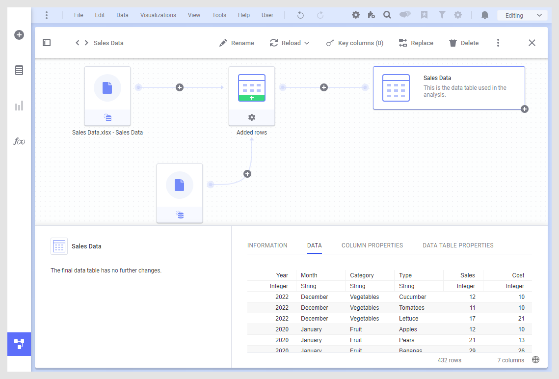Open the Visualizations menu
559x379 pixels.
pos(158,15)
